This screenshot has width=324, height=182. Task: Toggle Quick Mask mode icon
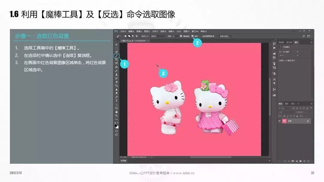116,131
